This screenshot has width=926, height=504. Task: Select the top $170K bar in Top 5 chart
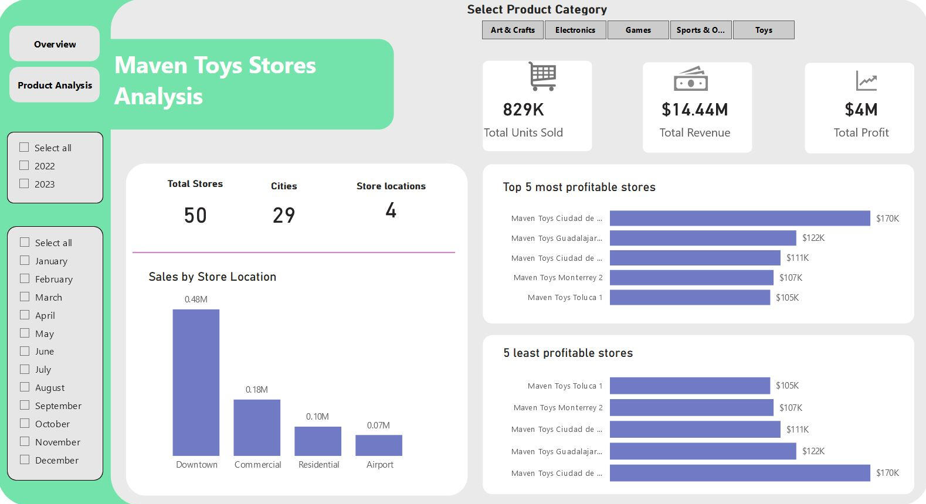pyautogui.click(x=740, y=218)
